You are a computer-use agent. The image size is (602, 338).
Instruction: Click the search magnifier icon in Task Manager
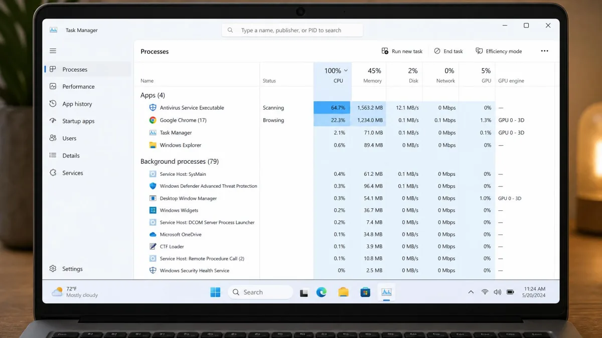(230, 30)
